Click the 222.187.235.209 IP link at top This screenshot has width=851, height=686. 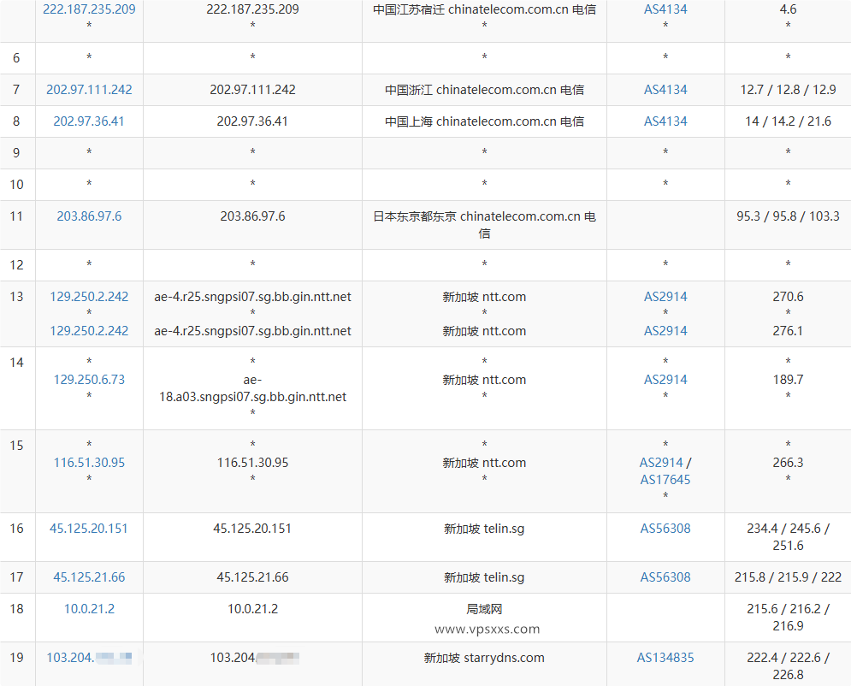click(88, 11)
